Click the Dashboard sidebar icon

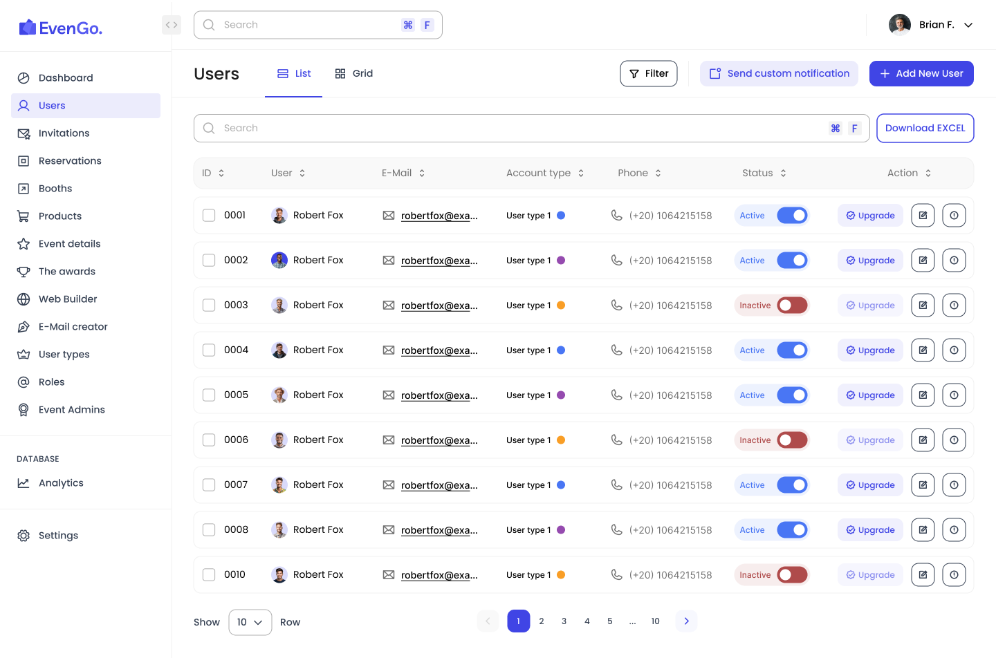[x=24, y=78]
